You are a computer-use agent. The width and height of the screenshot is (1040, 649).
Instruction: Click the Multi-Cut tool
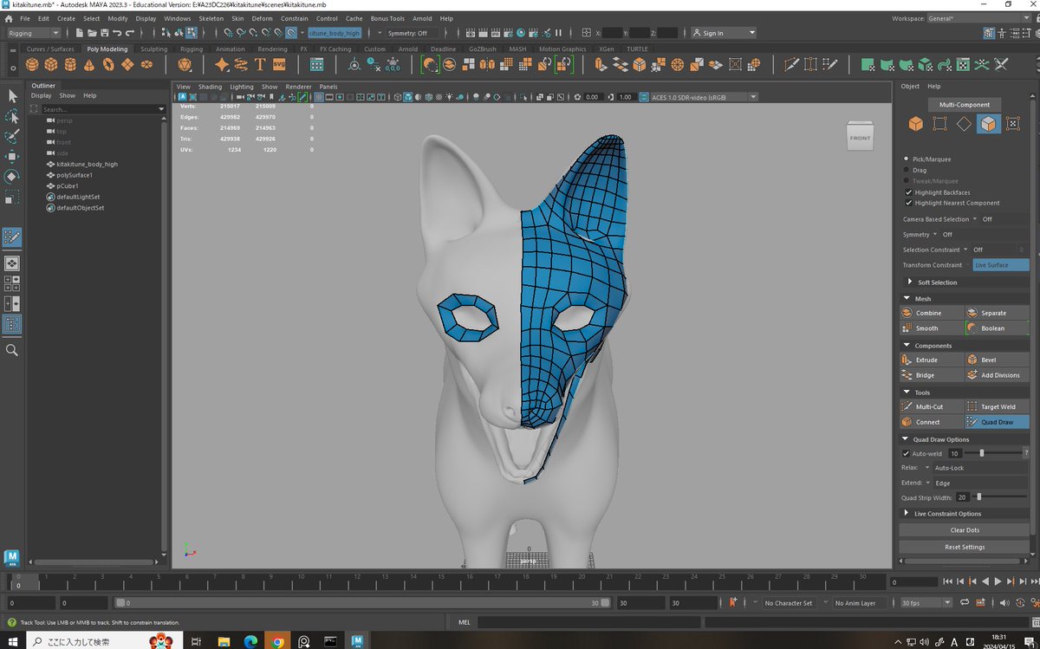pos(931,406)
